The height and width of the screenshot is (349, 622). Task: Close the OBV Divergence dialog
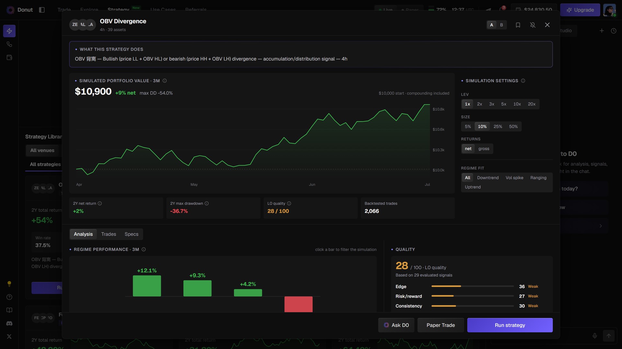pyautogui.click(x=547, y=25)
